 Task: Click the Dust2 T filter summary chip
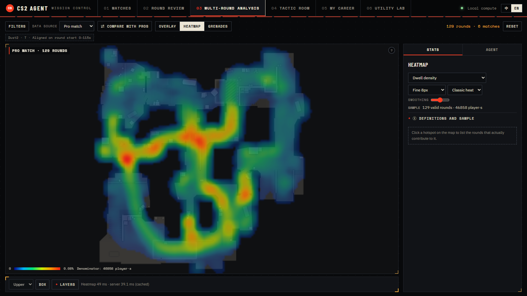49,38
